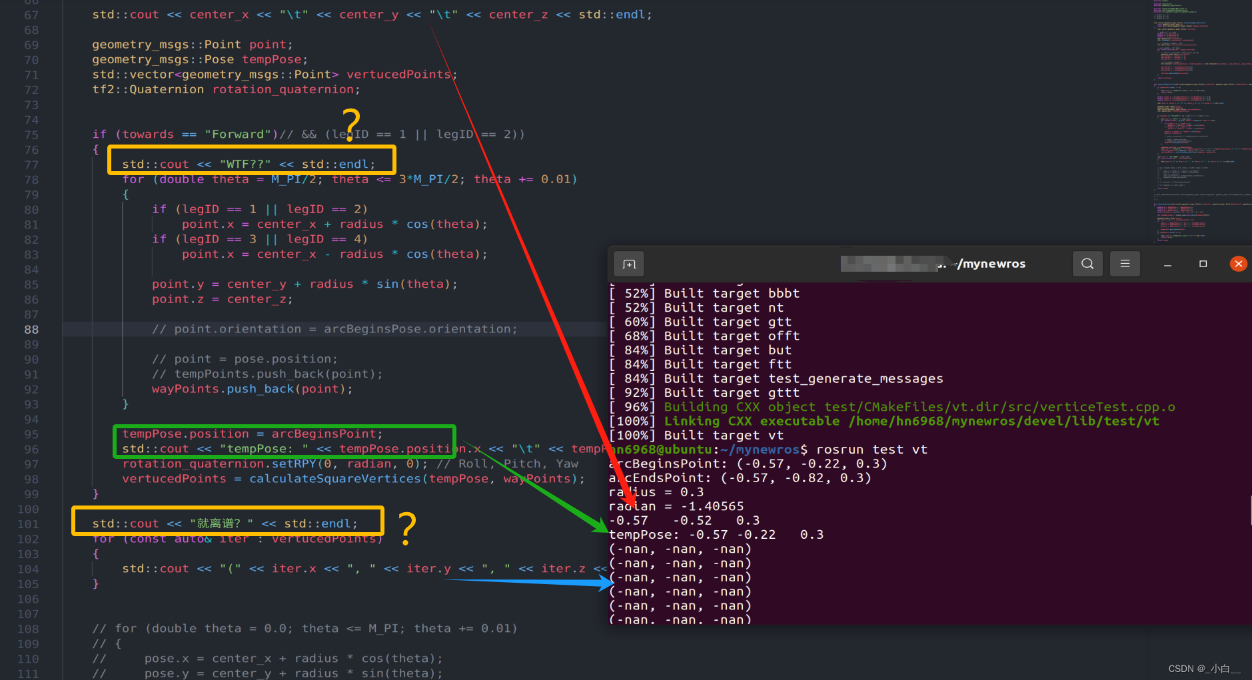Image resolution: width=1252 pixels, height=680 pixels.
Task: Click the 'Building CXX object' terminal line
Action: click(892, 407)
